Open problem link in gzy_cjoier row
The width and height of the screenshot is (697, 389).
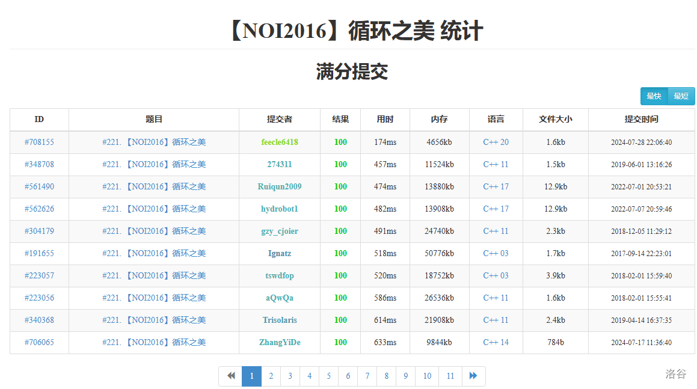pyautogui.click(x=154, y=231)
